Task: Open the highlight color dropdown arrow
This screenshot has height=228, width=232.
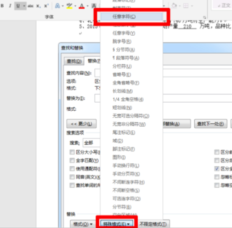Action: pyautogui.click(x=75, y=6)
